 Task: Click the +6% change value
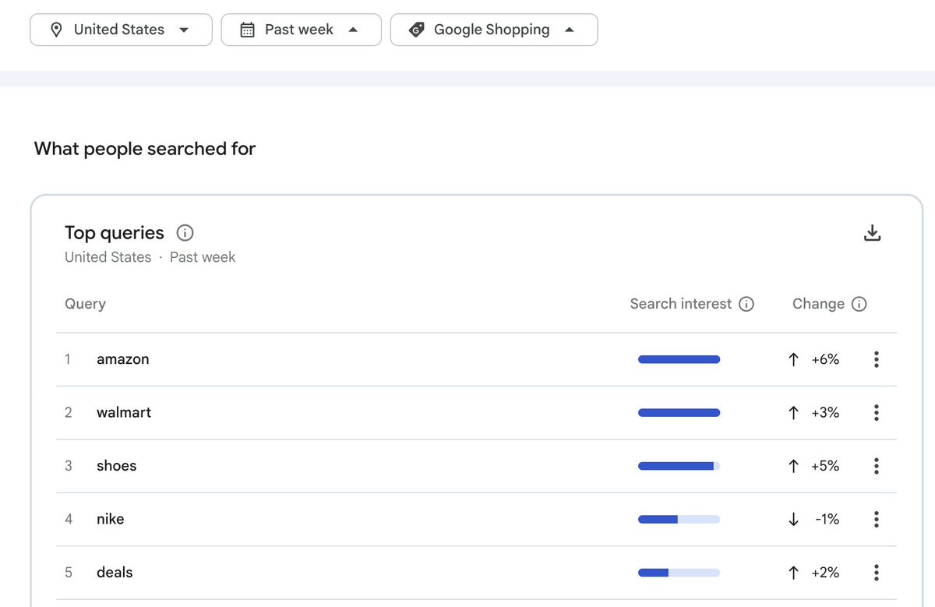[x=825, y=359]
